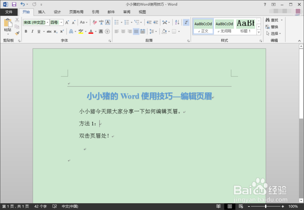The height and width of the screenshot is (210, 304).
Task: Toggle show/hide paragraph marks
Action: (186, 22)
